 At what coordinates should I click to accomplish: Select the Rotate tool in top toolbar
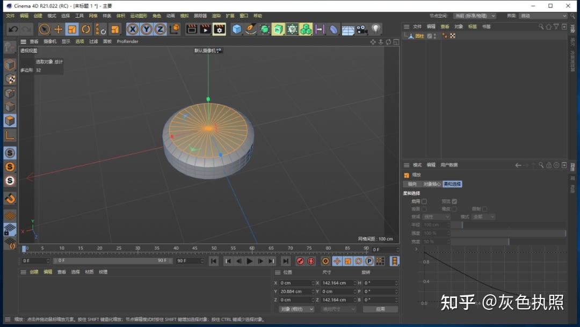click(x=86, y=29)
